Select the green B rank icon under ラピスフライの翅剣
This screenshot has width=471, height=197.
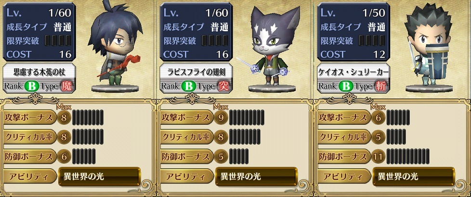187,86
